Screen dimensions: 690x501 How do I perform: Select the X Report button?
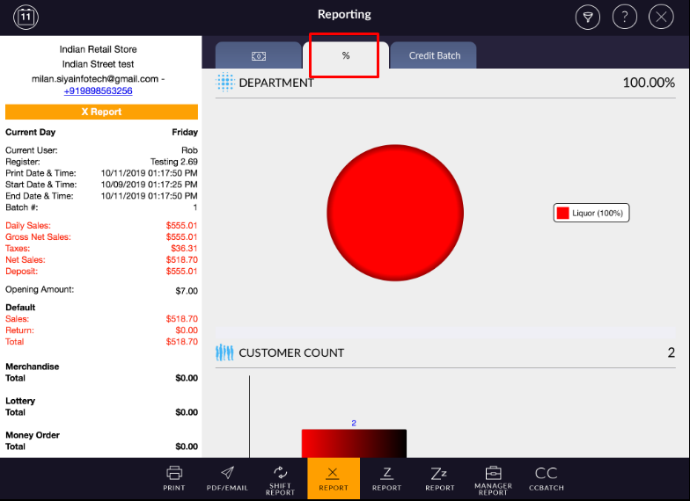pyautogui.click(x=334, y=478)
